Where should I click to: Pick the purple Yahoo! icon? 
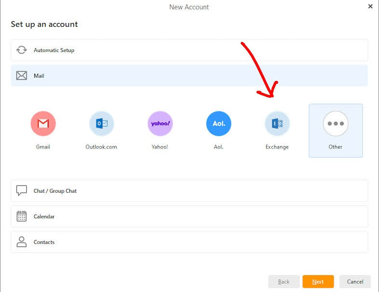[160, 124]
